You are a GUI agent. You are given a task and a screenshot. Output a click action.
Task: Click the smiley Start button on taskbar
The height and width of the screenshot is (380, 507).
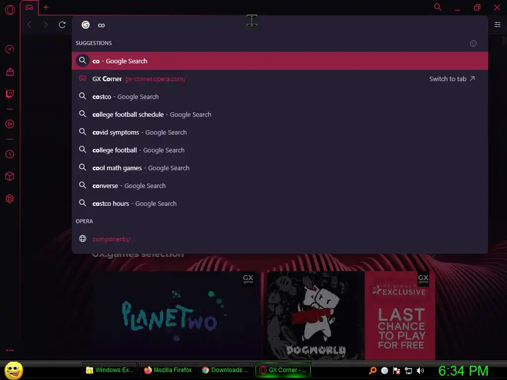point(13,370)
